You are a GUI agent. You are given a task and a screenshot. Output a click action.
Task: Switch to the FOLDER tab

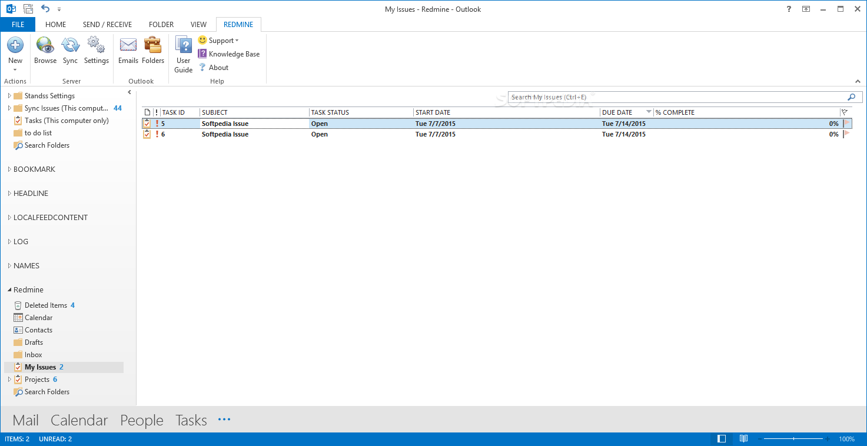(x=161, y=25)
